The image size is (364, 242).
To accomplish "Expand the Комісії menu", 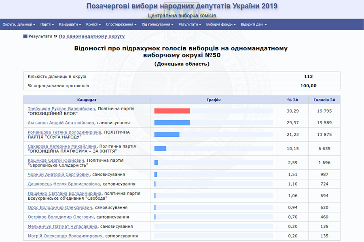I will [x=93, y=24].
